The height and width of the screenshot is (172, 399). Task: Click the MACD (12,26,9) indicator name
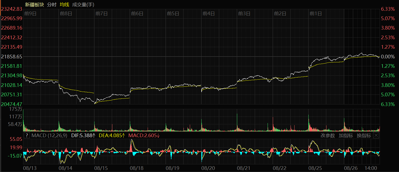tap(49, 135)
